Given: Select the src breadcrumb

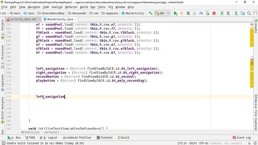Looking at the screenshot, I should click(x=4, y=13).
